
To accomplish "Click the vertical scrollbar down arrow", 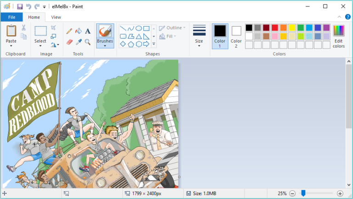I will click(x=349, y=185).
